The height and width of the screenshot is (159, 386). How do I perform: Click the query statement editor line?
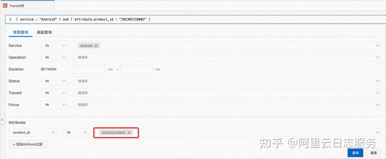pyautogui.click(x=195, y=19)
